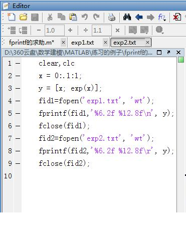Click the line fid1=fopen('exp1.txt'
The height and width of the screenshot is (230, 186).
click(96, 101)
